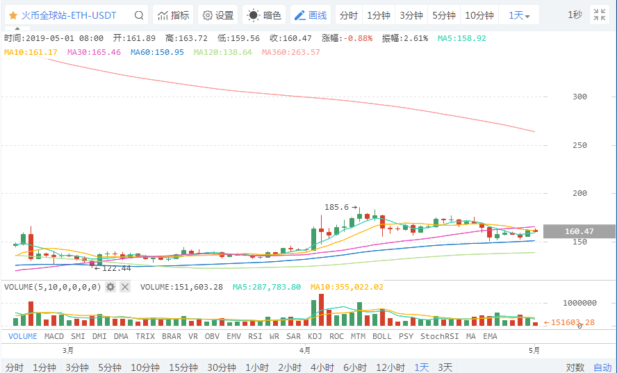
Task: Select the StochRSI indicator tab
Action: (x=440, y=336)
